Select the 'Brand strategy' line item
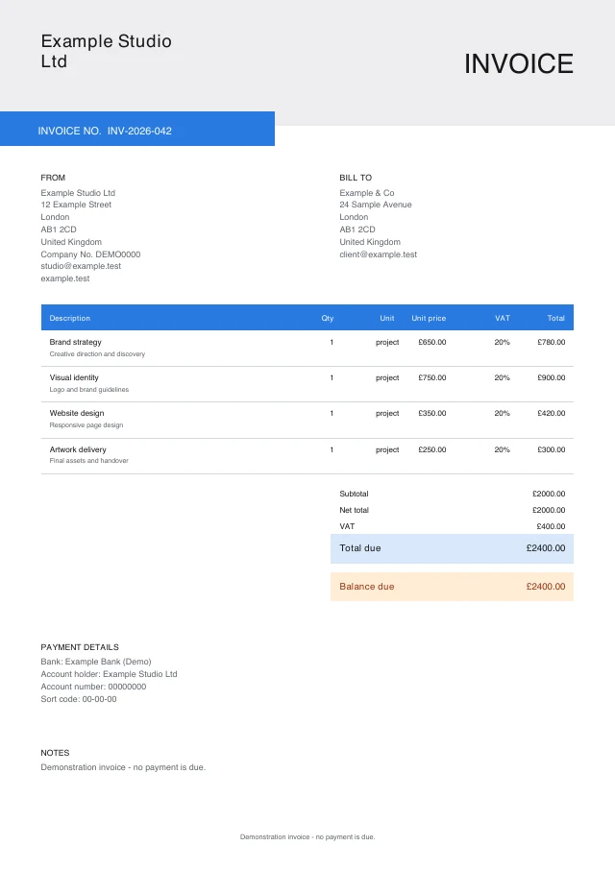Viewport: 615px width, 870px height. point(76,342)
